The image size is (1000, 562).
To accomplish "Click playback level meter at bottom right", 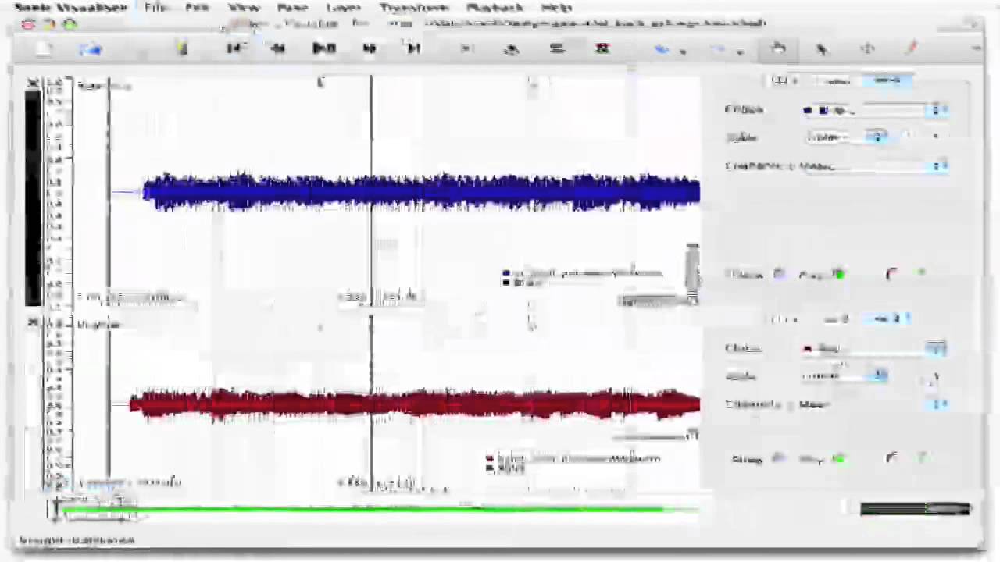I will [x=915, y=509].
